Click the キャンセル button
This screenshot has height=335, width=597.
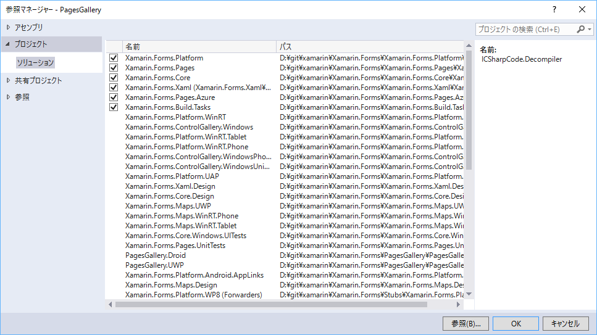(565, 323)
